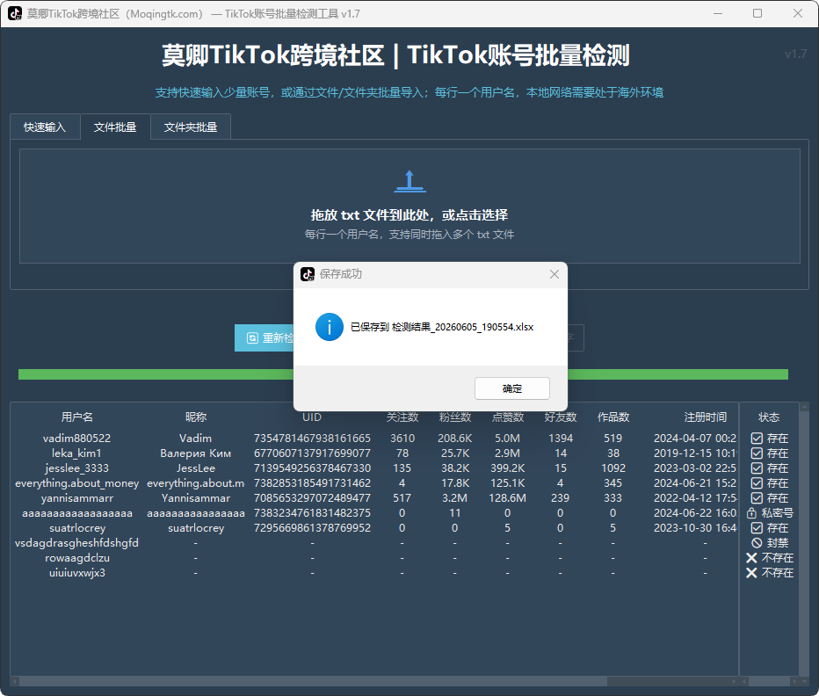Click the 重新检测 button
Viewport: 819px width, 696px height.
coord(265,338)
